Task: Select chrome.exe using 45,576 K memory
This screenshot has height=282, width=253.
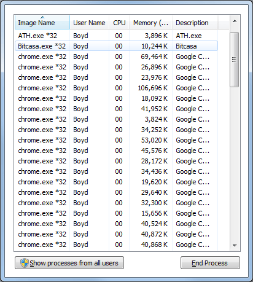Action: (x=116, y=151)
